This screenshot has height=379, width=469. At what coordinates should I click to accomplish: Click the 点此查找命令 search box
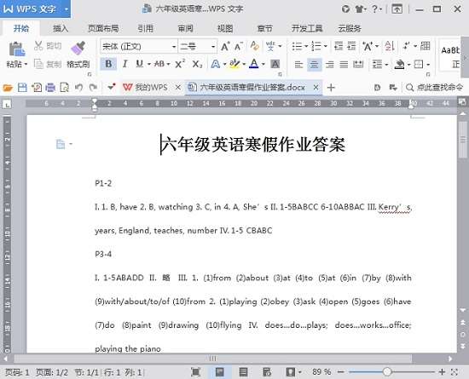pos(434,88)
